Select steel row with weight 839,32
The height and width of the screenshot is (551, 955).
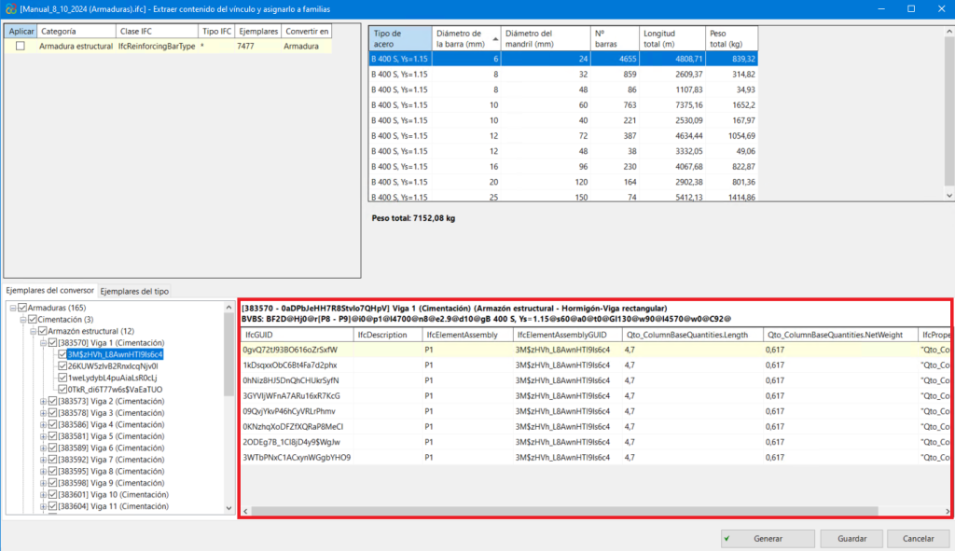coord(563,59)
